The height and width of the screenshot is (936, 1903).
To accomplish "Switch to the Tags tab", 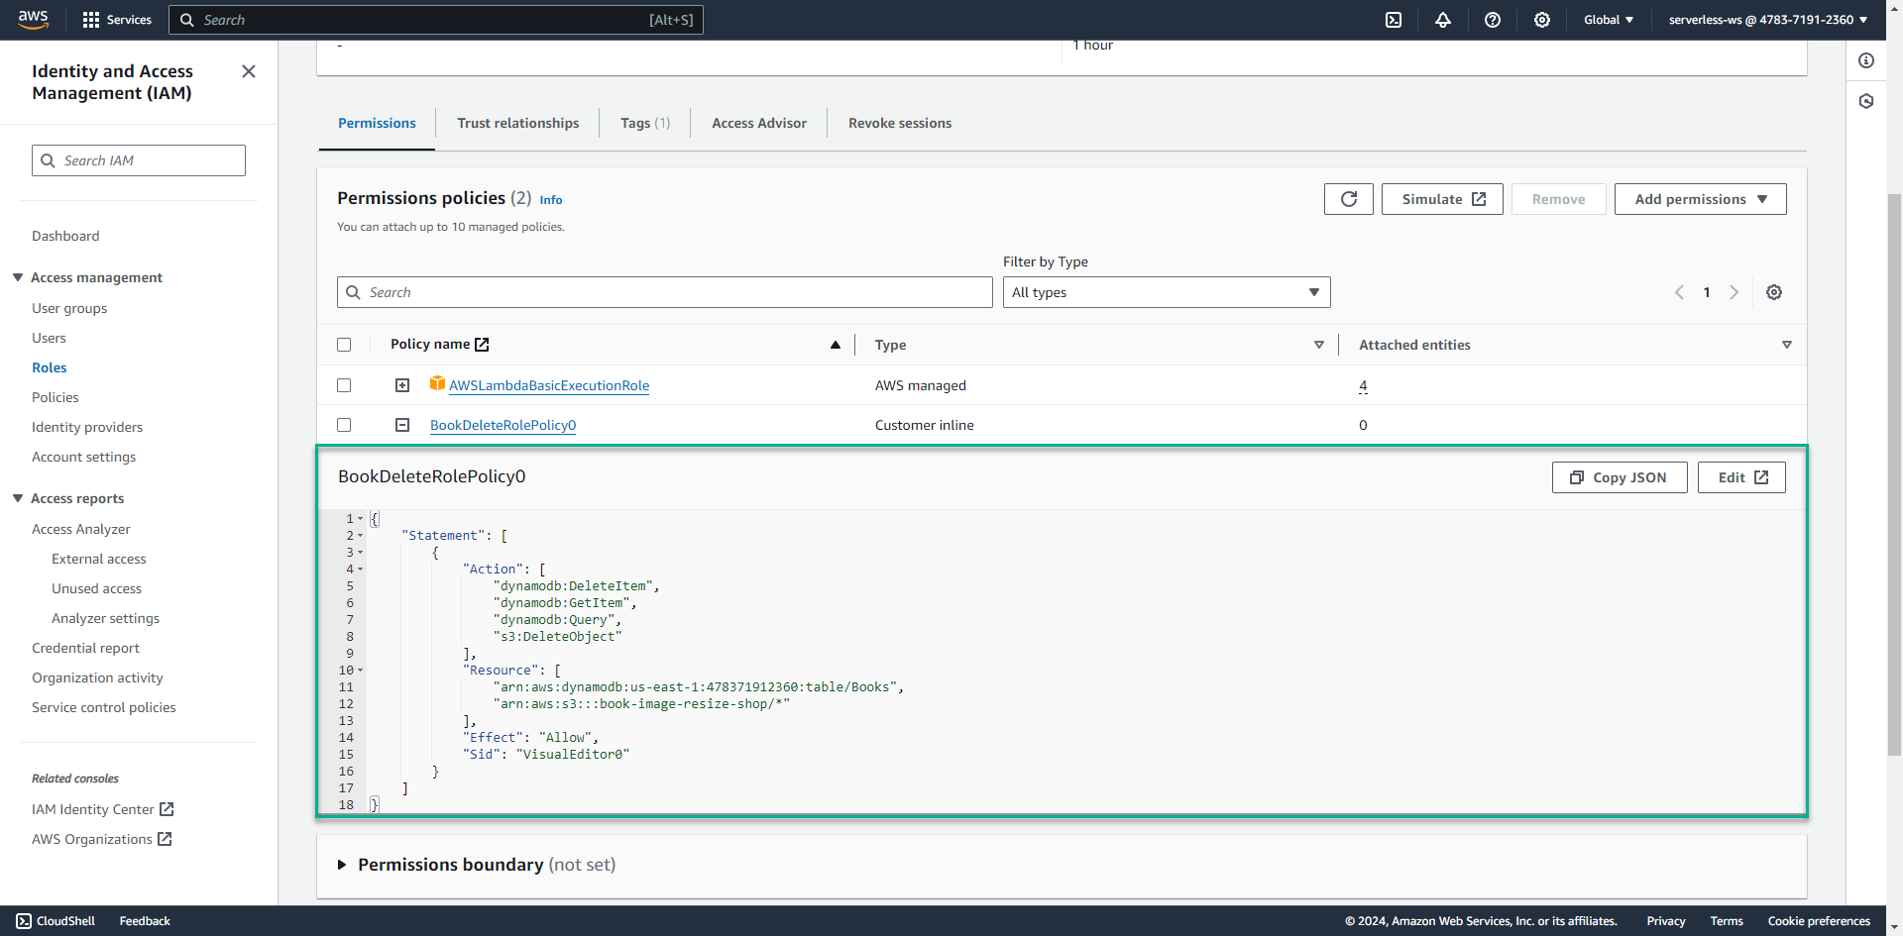I will (645, 123).
